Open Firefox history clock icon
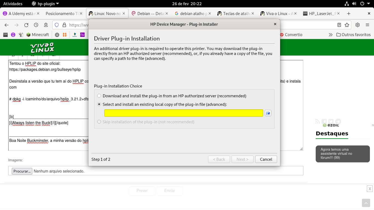Viewport: 374px width, 210px height. coord(36,25)
